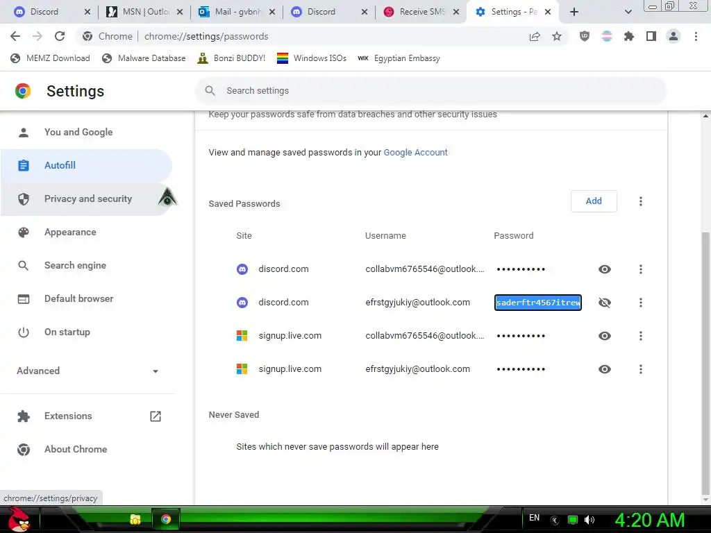Viewport: 711px width, 533px height.
Task: Open more actions for collabvm signup.live.com entry
Action: 641,336
